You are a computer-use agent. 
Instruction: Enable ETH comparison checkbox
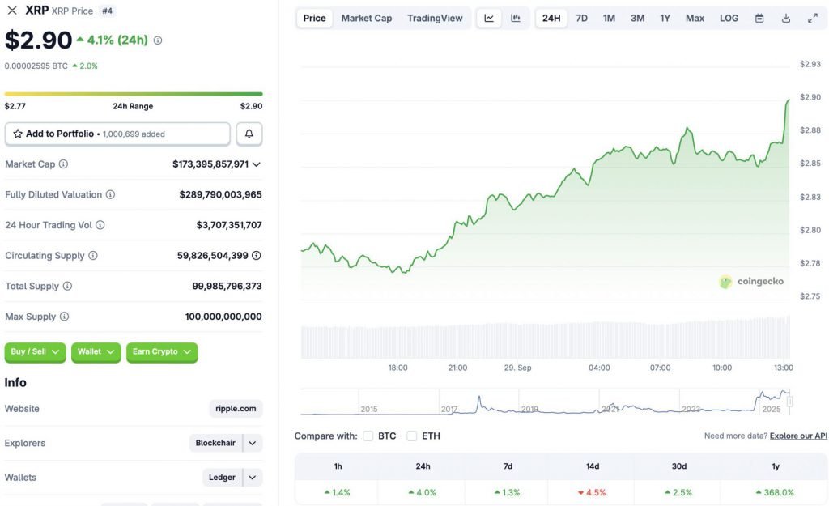(x=412, y=436)
